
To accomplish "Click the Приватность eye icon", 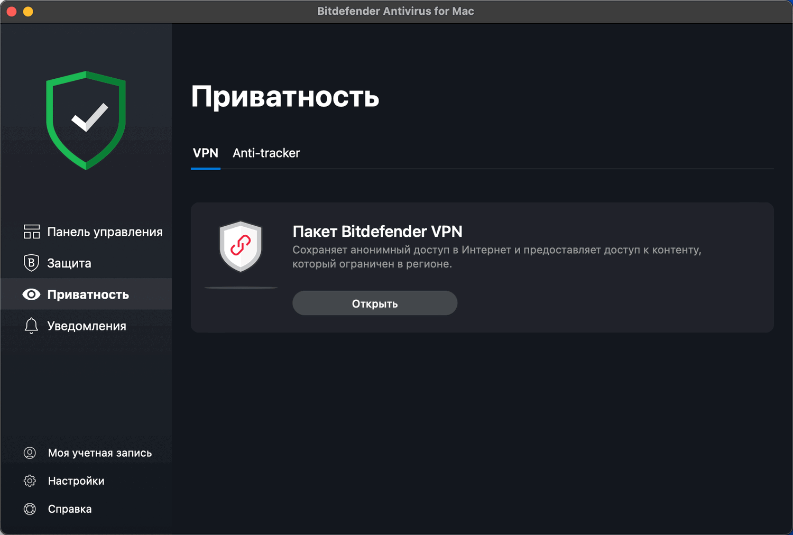I will pos(31,294).
